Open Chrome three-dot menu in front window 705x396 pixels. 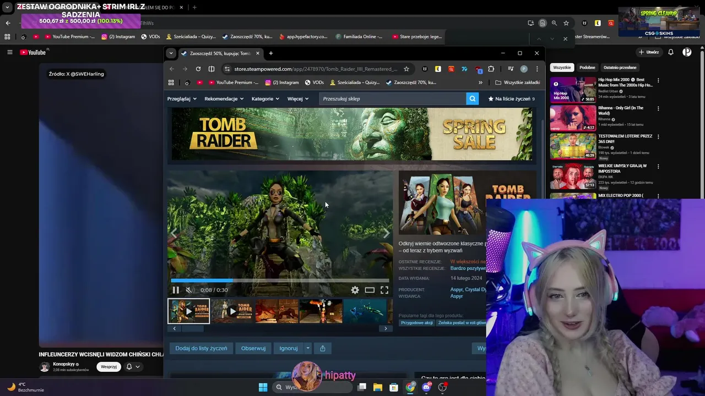point(537,69)
